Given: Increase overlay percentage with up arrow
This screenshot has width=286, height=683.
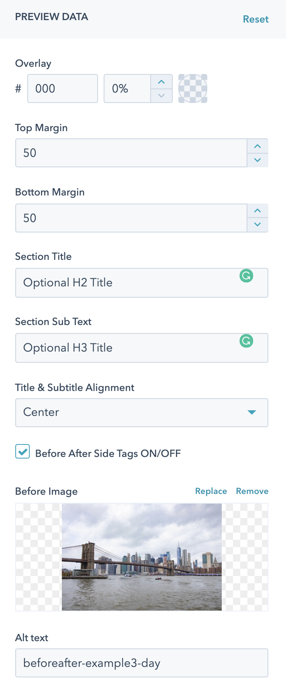Looking at the screenshot, I should coord(161,81).
